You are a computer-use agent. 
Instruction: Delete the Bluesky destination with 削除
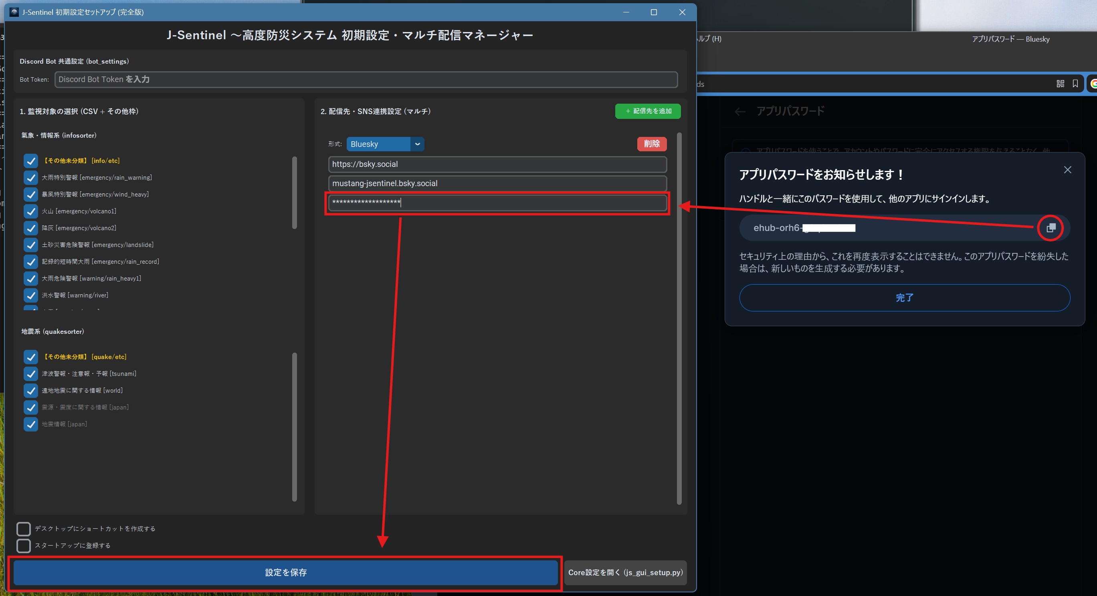(652, 144)
